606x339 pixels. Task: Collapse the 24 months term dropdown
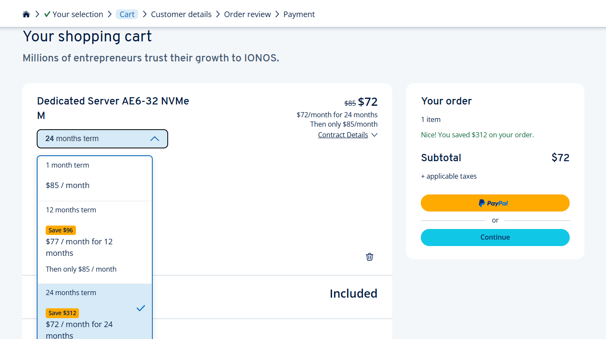(x=102, y=139)
